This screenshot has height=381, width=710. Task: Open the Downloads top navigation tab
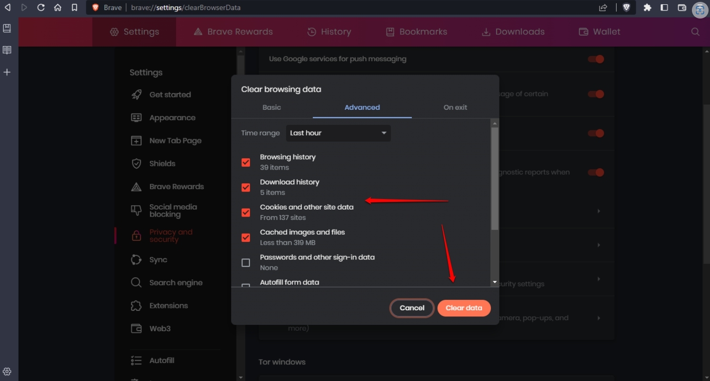(513, 32)
